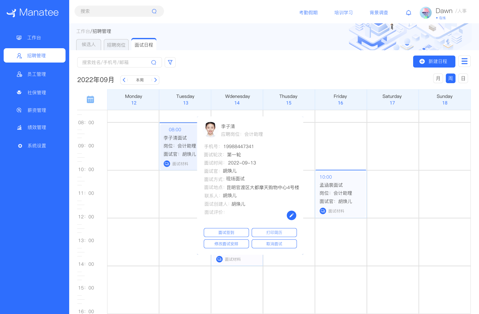This screenshot has width=479, height=314.
Task: Open the filter funnel icon
Action: pos(170,62)
